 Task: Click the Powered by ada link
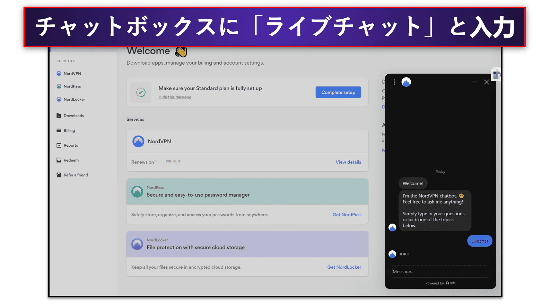tap(440, 283)
